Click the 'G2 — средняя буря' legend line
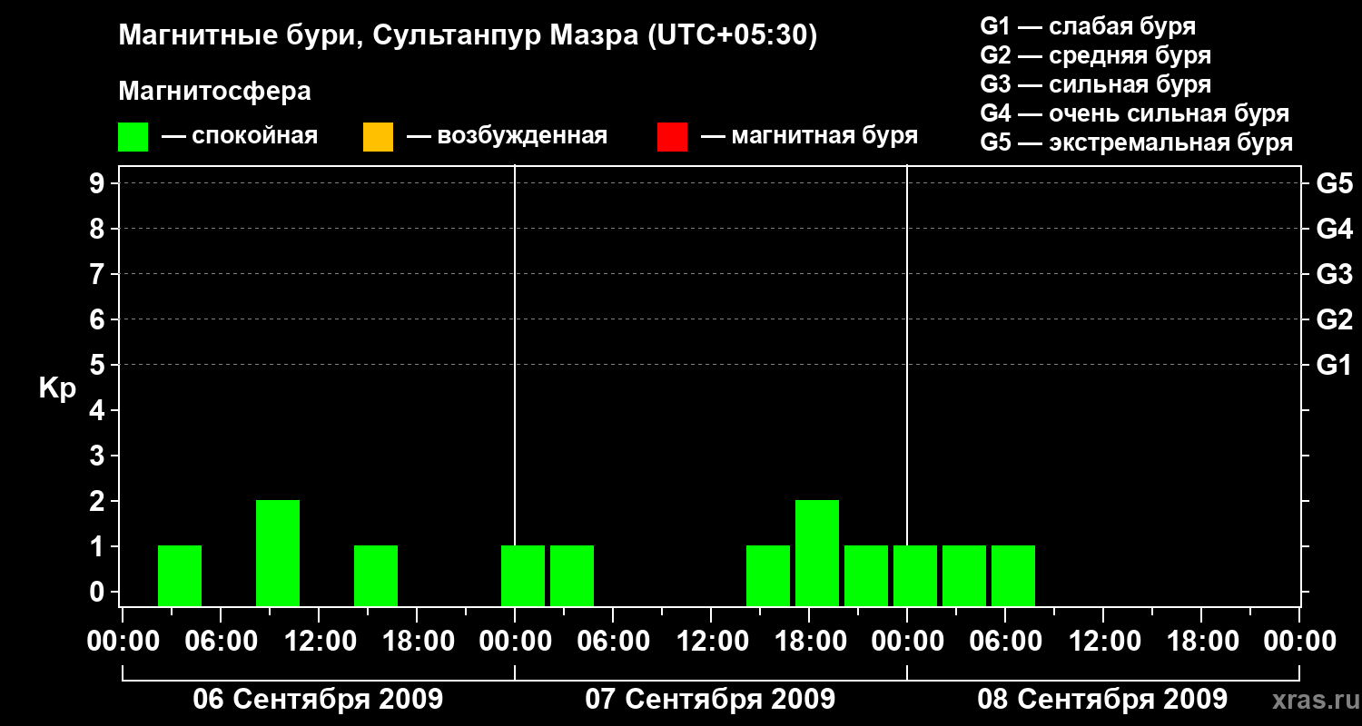This screenshot has width=1362, height=726. click(1096, 55)
